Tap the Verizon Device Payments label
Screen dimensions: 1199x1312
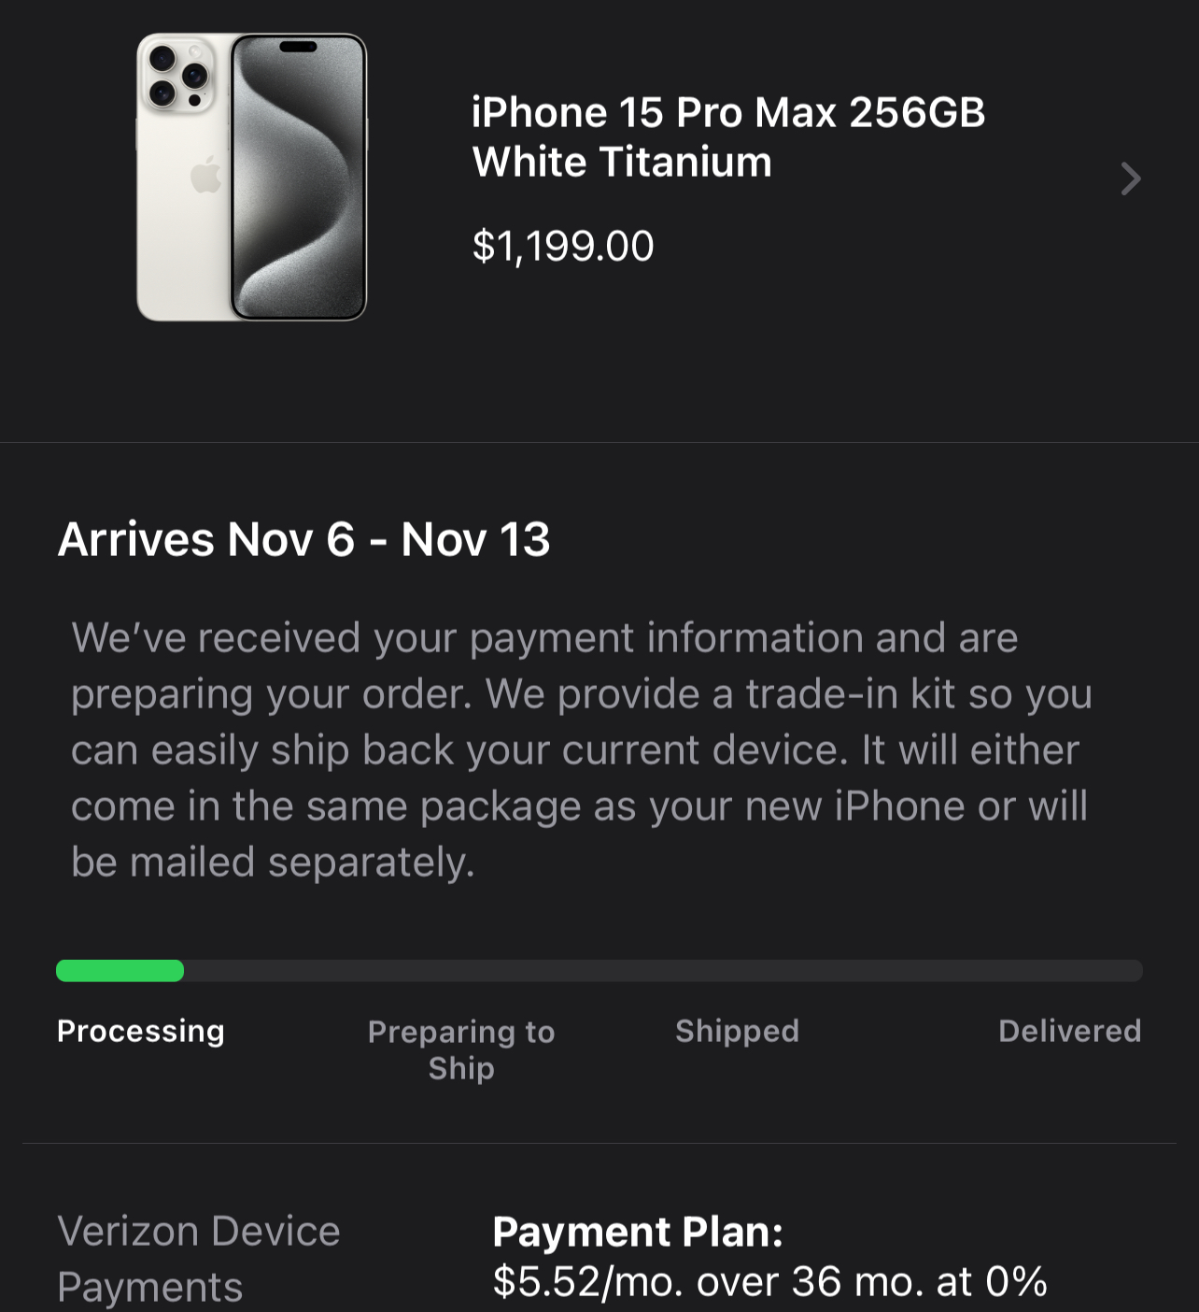click(x=198, y=1259)
